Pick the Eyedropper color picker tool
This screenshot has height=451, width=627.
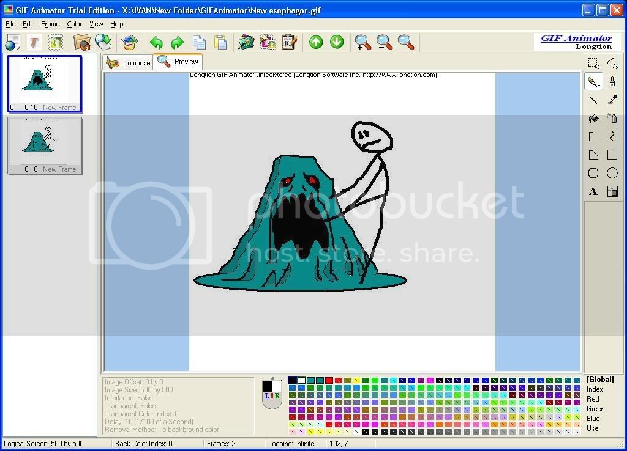(x=612, y=100)
